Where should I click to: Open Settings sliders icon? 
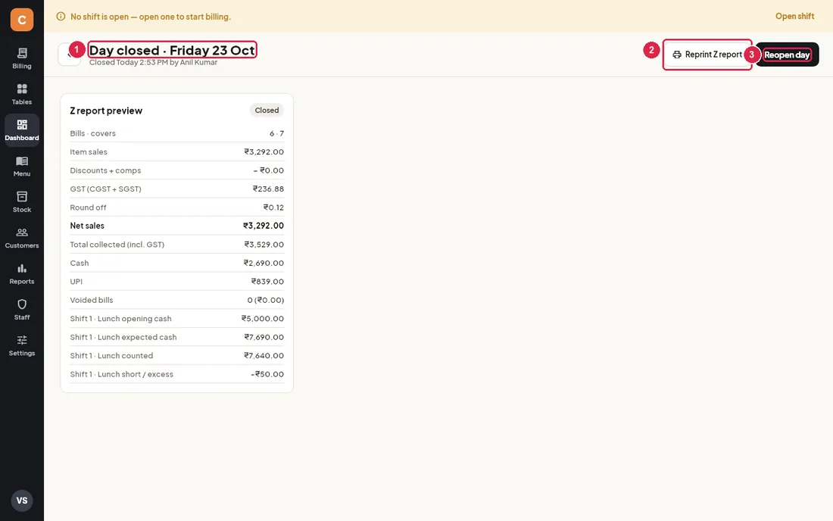22,340
